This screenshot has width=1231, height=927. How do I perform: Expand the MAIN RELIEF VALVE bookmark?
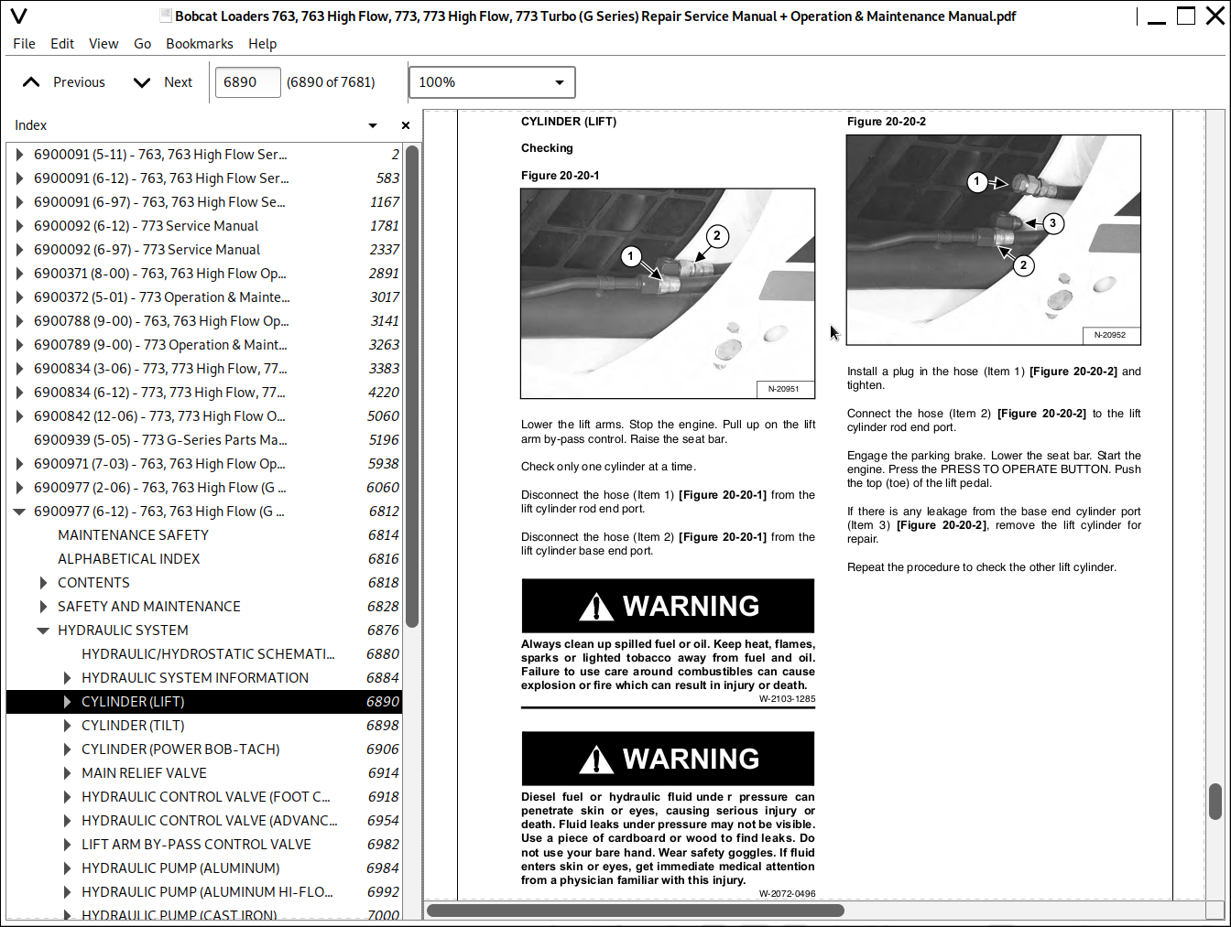[x=67, y=773]
